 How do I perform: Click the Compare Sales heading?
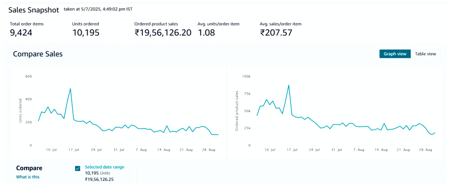(38, 54)
